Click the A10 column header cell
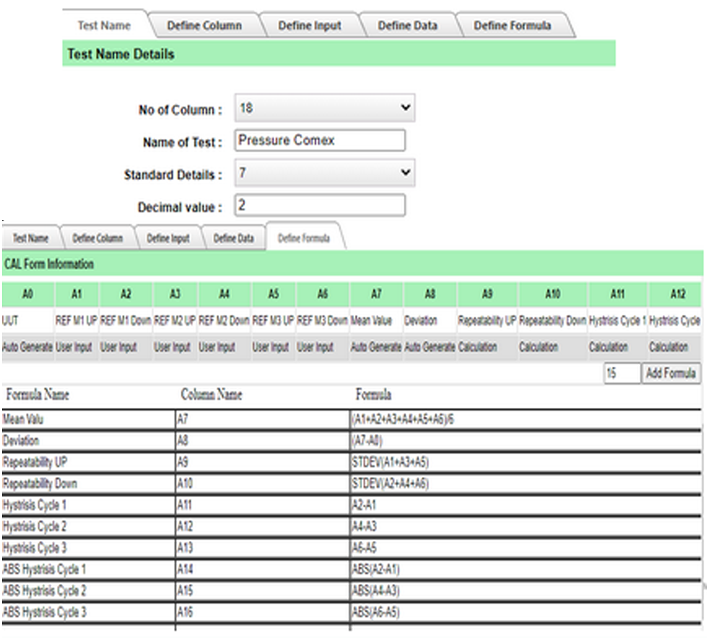 [553, 294]
